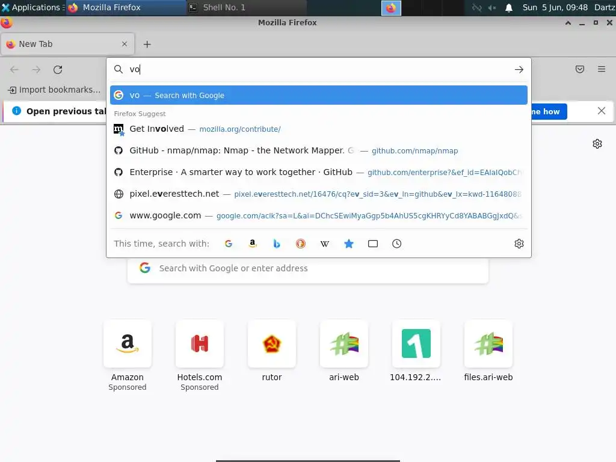Image resolution: width=616 pixels, height=462 pixels.
Task: Open new tab page customize gear
Action: 597,144
